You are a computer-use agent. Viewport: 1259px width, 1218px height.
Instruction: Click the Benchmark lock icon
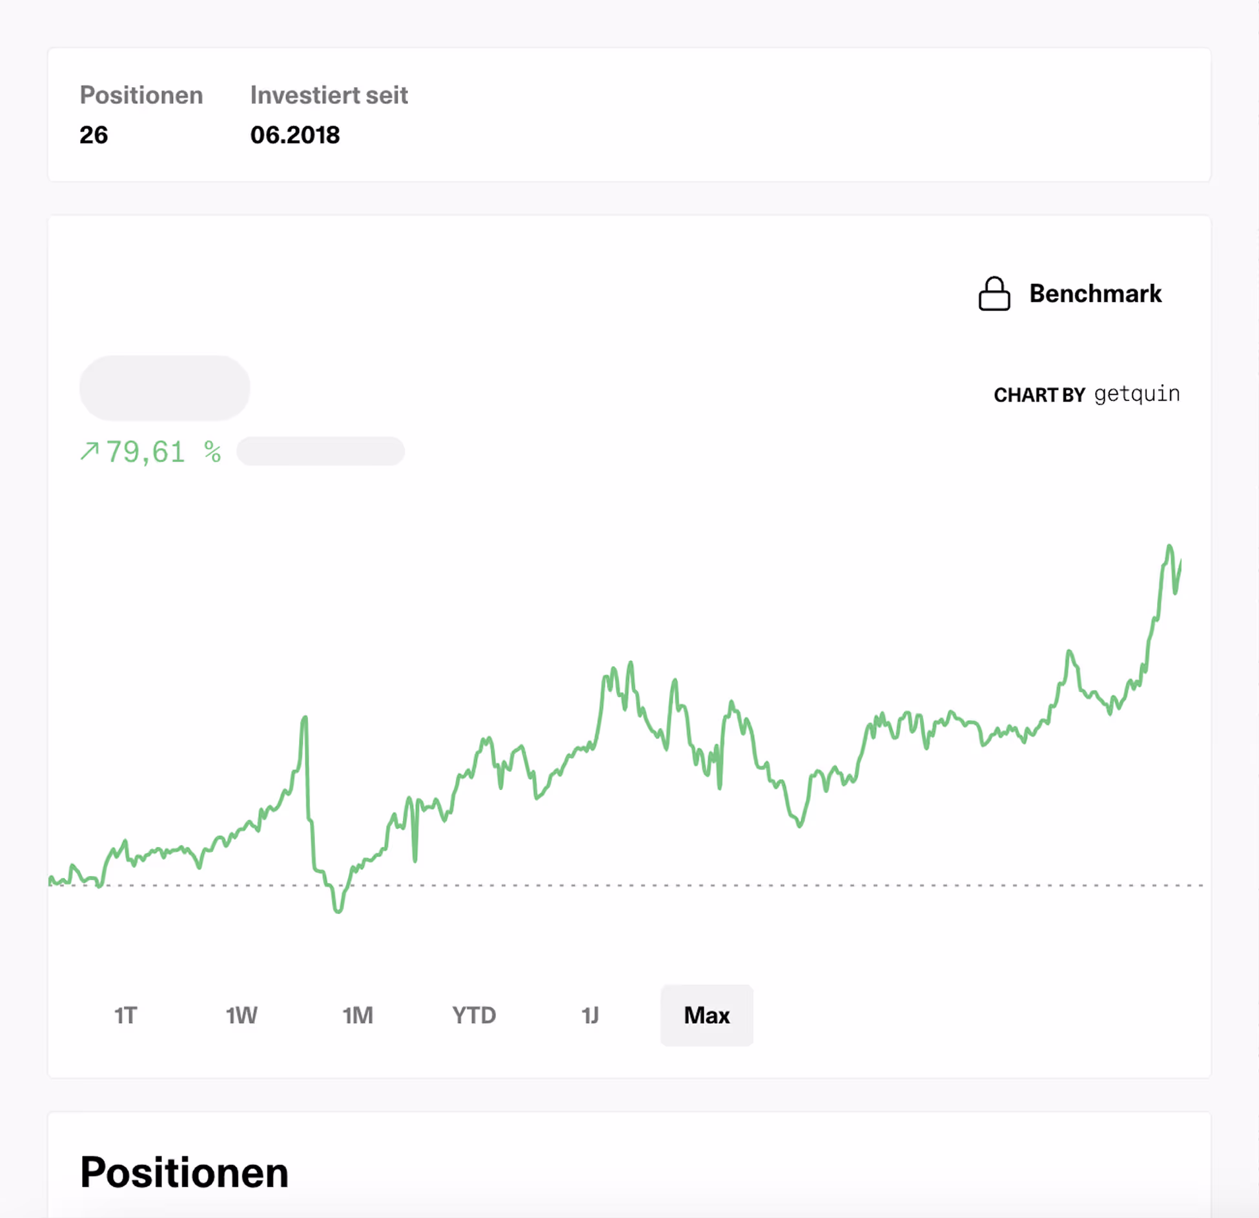994,294
